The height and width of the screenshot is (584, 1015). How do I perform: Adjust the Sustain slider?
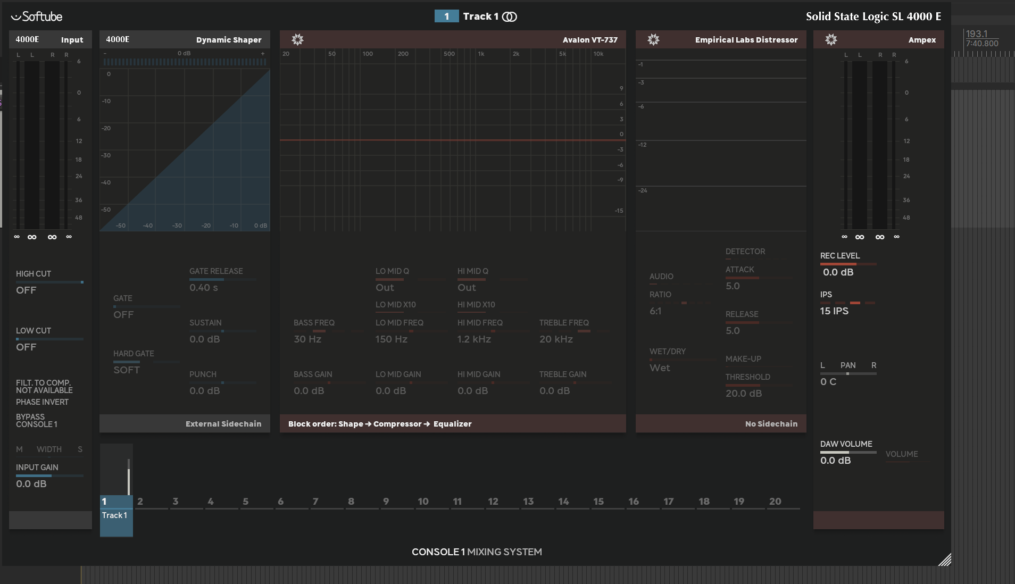223,331
